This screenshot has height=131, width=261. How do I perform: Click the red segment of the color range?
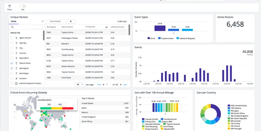tap(68, 108)
